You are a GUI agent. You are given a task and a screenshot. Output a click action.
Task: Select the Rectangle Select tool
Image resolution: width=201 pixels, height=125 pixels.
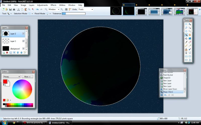(x=186, y=24)
